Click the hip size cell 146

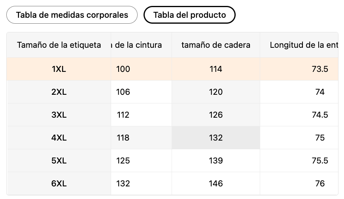click(216, 184)
